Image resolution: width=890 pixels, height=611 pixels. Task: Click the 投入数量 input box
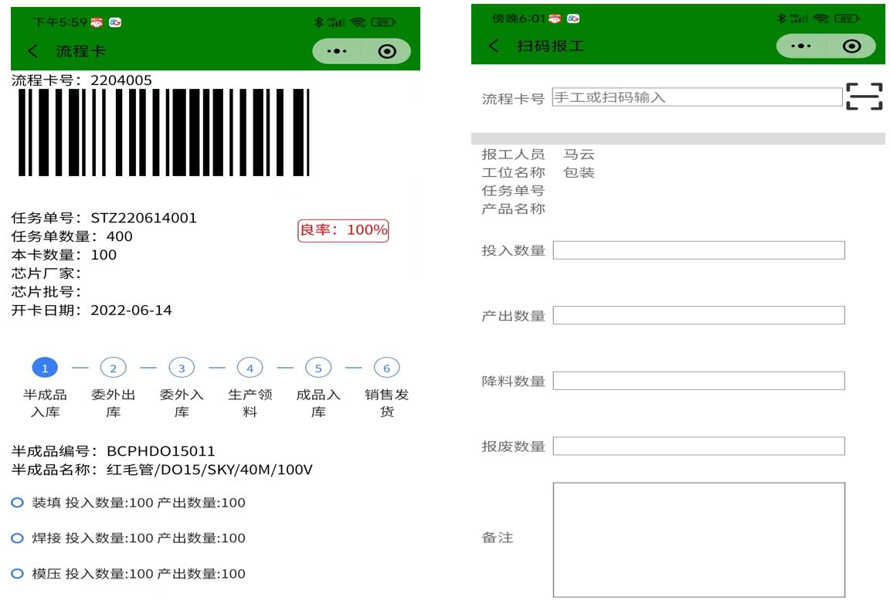pyautogui.click(x=698, y=250)
